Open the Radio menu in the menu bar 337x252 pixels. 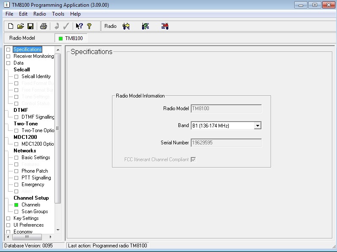coord(40,14)
